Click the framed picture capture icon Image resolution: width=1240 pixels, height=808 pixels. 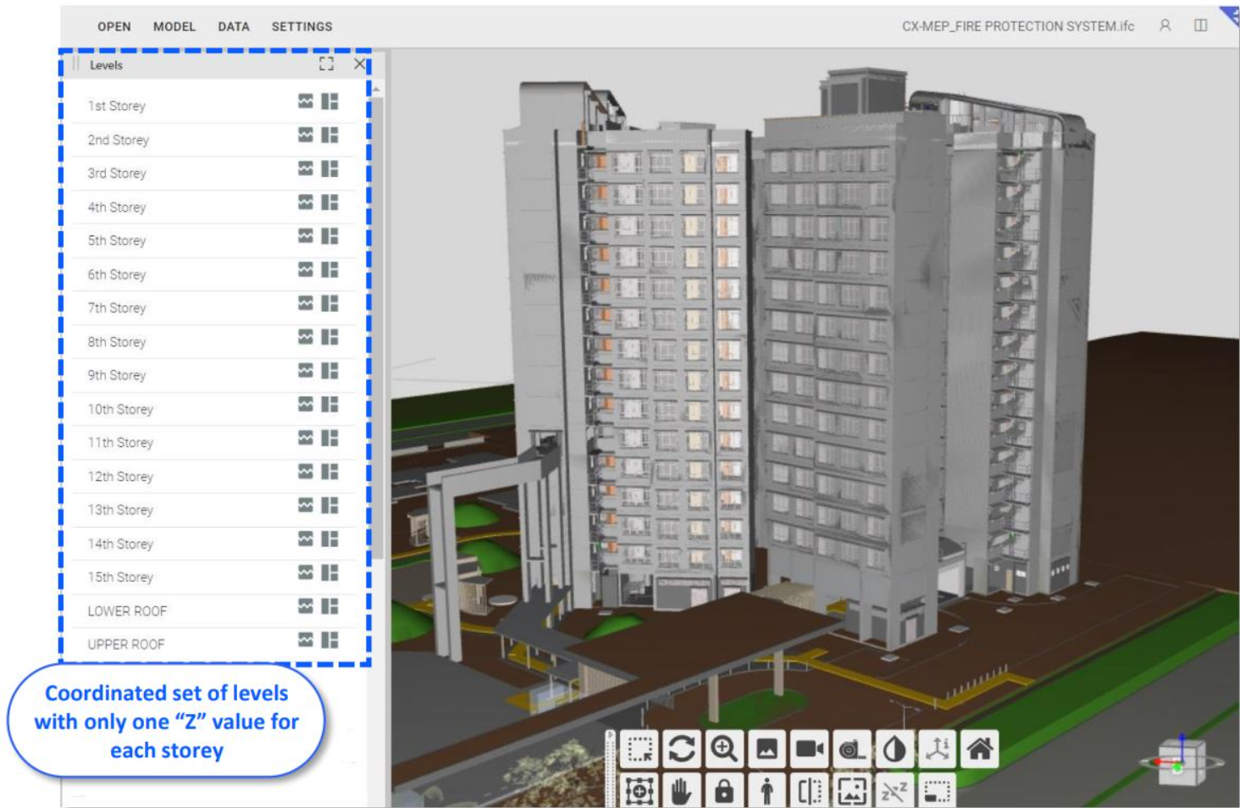click(851, 791)
